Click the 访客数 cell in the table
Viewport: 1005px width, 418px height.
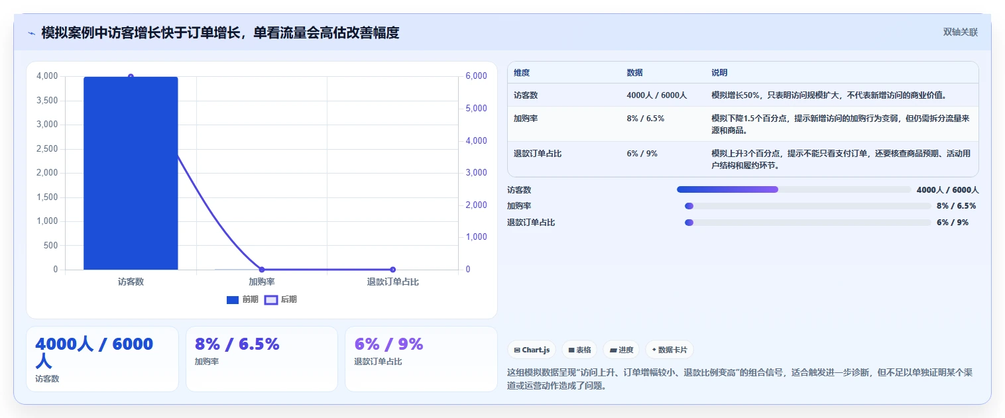(x=526, y=95)
